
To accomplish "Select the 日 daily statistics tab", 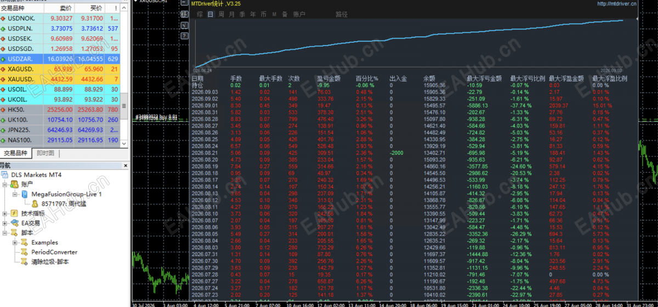I will click(x=211, y=14).
